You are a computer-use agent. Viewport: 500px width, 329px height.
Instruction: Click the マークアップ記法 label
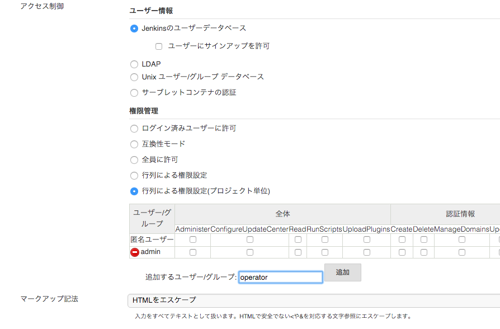(x=49, y=299)
